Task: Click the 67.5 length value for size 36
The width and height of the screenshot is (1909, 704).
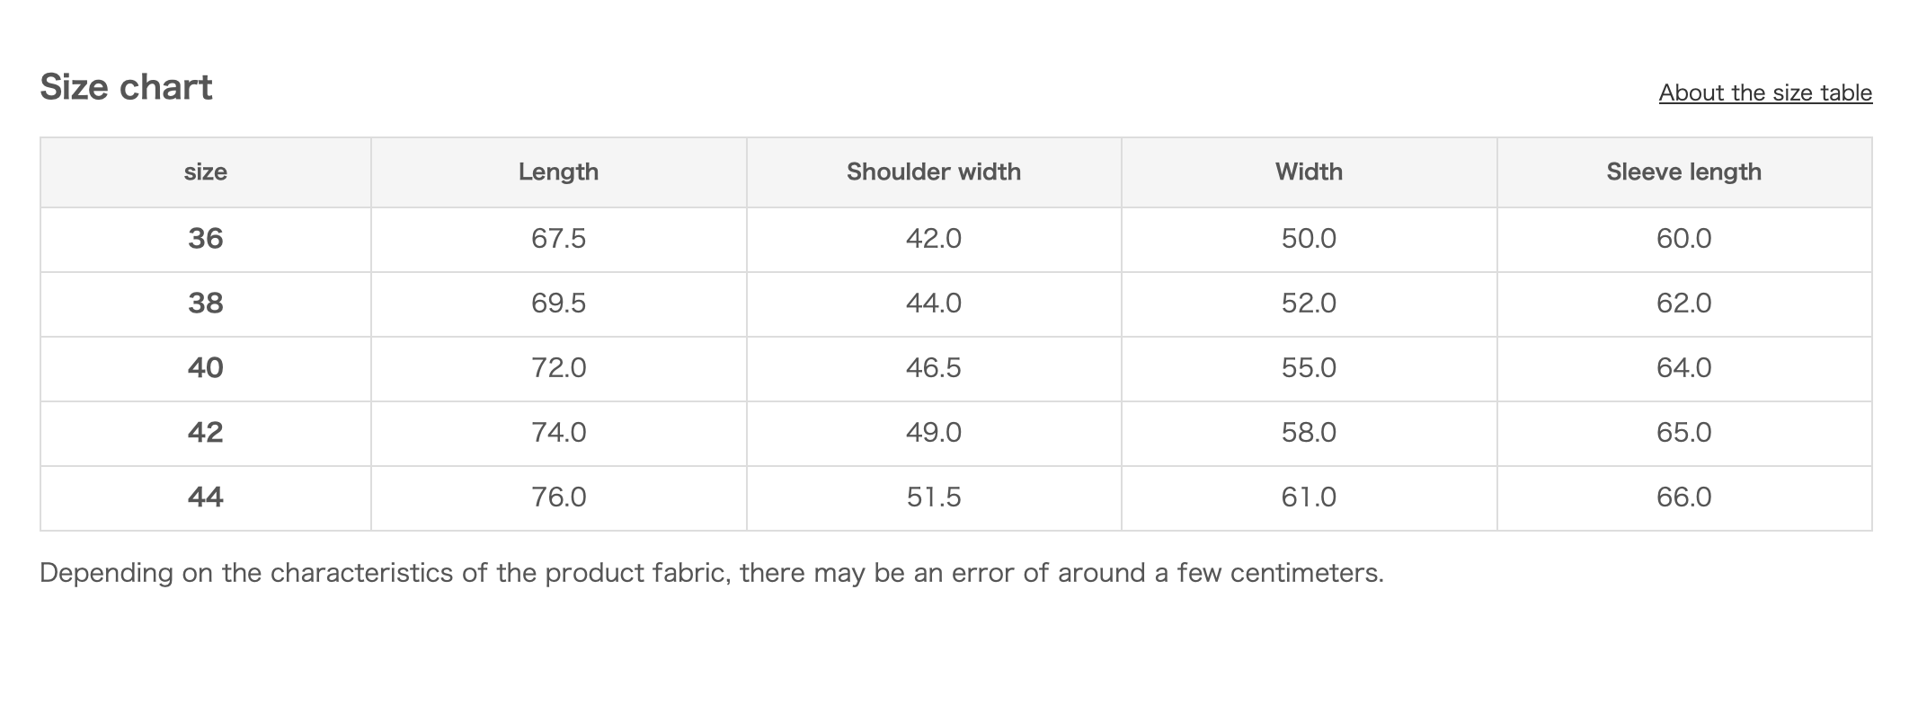Action: pyautogui.click(x=558, y=238)
